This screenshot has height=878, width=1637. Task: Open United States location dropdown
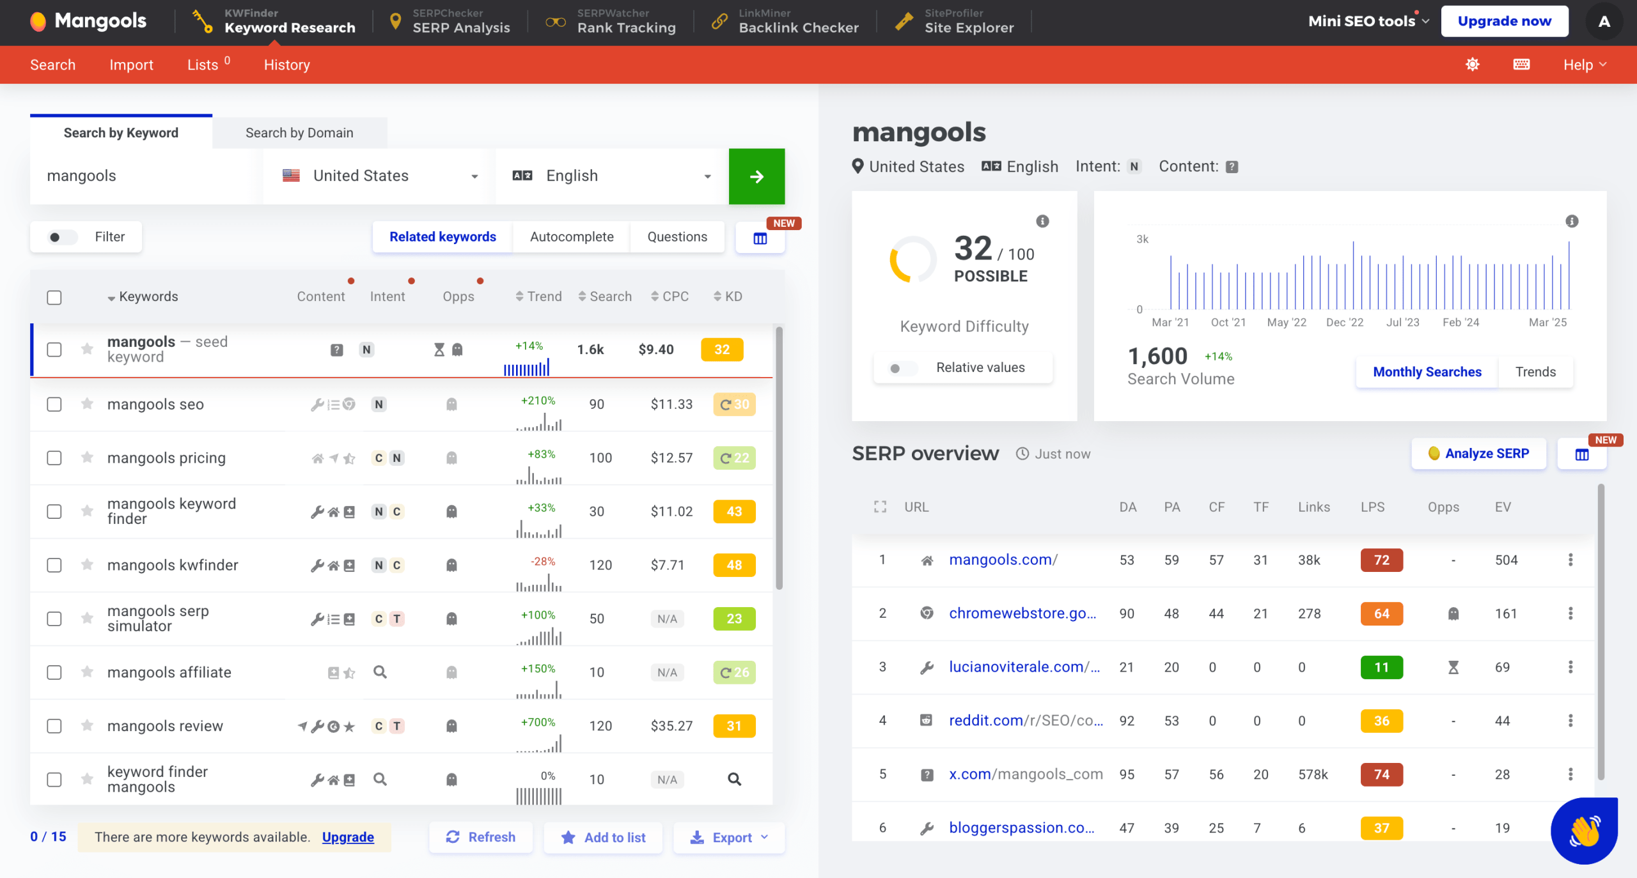click(x=380, y=176)
